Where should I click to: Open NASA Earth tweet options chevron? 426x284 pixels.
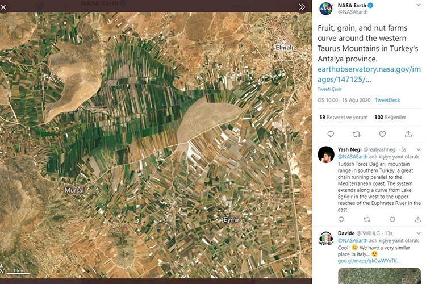coord(419,5)
